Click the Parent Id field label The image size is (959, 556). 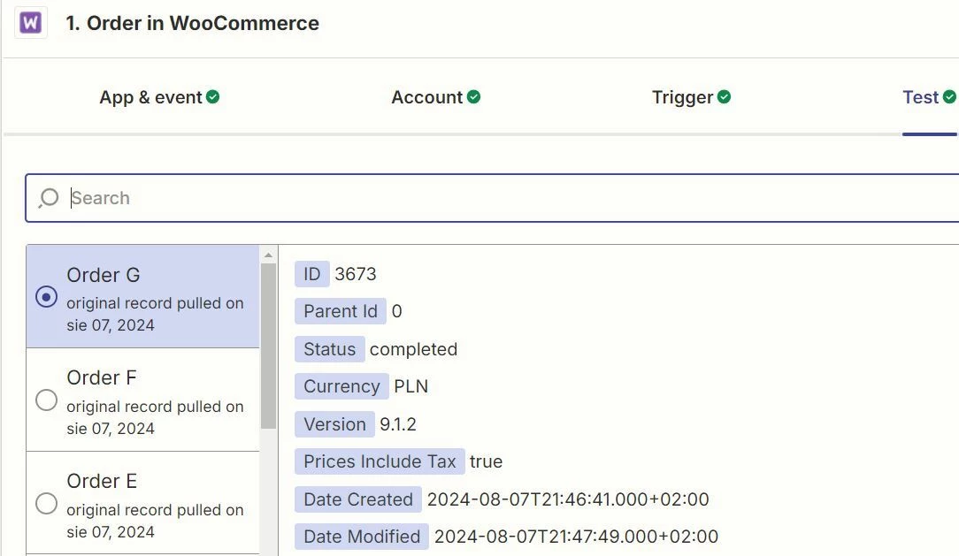(x=341, y=311)
